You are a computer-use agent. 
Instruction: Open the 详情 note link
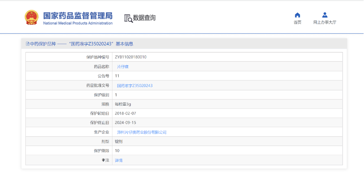(x=119, y=160)
